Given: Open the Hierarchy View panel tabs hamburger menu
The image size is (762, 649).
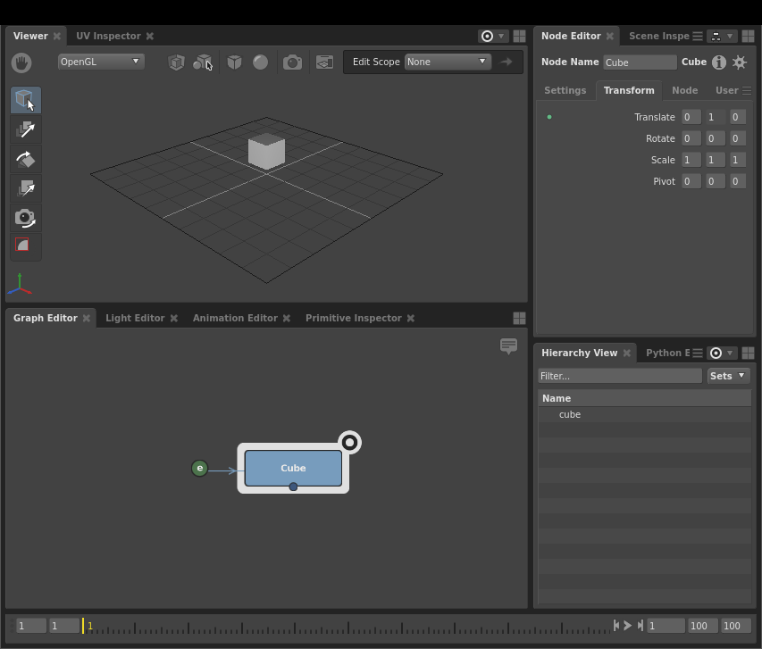Looking at the screenshot, I should (698, 354).
